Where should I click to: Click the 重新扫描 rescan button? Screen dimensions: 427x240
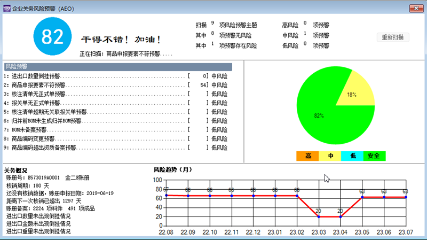click(x=393, y=37)
